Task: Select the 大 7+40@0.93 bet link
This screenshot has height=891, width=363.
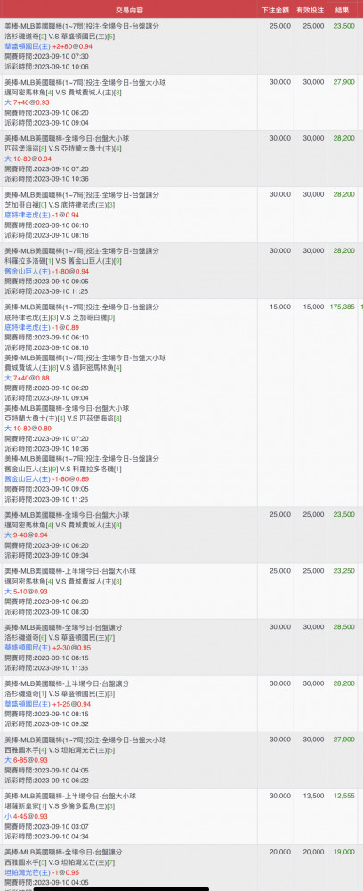Action: coord(27,102)
